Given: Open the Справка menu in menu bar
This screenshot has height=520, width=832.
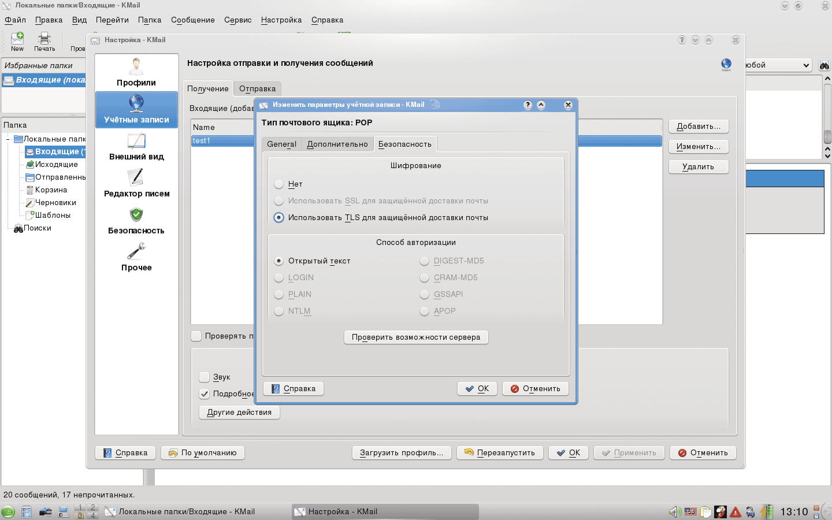Looking at the screenshot, I should click(x=328, y=20).
